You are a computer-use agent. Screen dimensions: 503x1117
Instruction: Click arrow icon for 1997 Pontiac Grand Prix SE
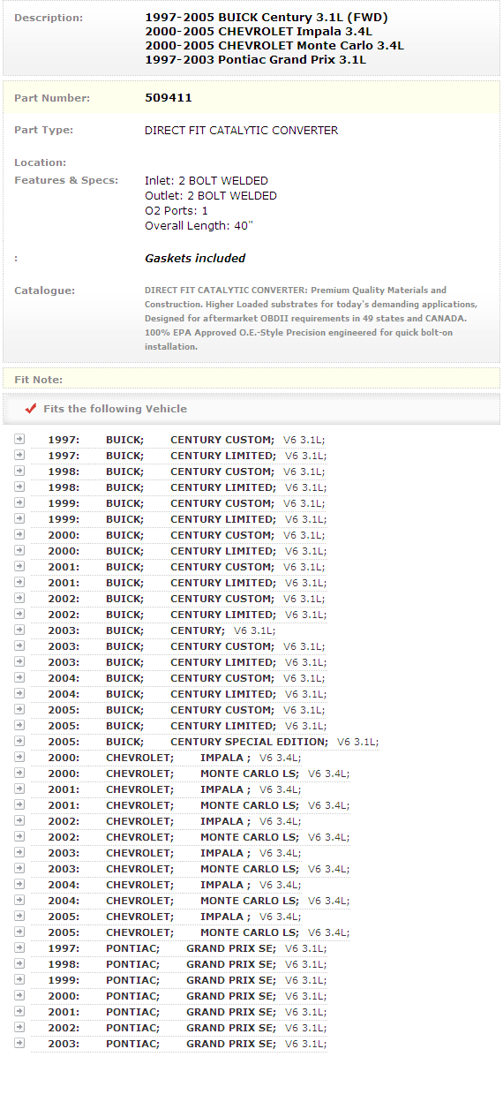(19, 947)
